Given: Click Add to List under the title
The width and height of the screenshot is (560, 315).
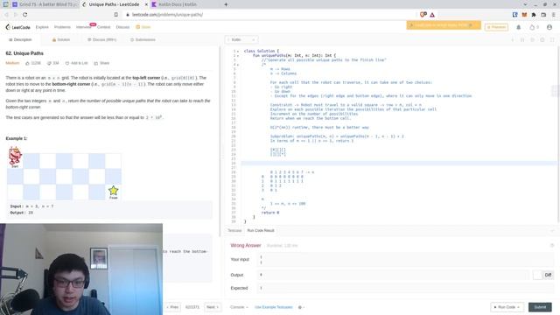Looking at the screenshot, I should 76,63.
